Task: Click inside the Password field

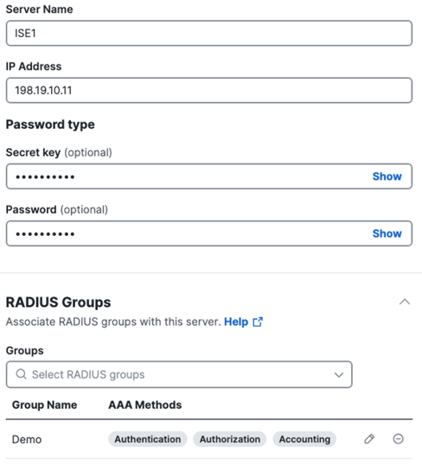Action: pos(209,233)
